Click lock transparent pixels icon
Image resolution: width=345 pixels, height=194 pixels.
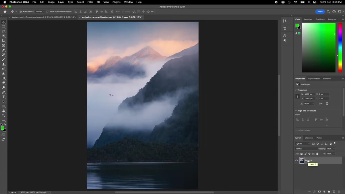(x=302, y=154)
